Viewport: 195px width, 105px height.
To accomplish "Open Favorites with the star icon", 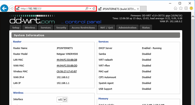I will 181,8.
